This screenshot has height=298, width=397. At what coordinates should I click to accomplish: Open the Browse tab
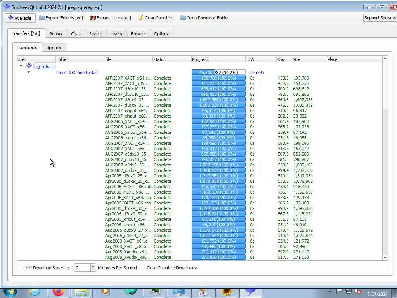[138, 34]
